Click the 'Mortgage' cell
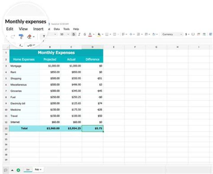Screen dimensions: 213x174 (x=24, y=66)
